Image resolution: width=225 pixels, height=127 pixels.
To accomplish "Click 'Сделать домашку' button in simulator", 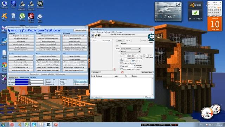I will 75,56.
